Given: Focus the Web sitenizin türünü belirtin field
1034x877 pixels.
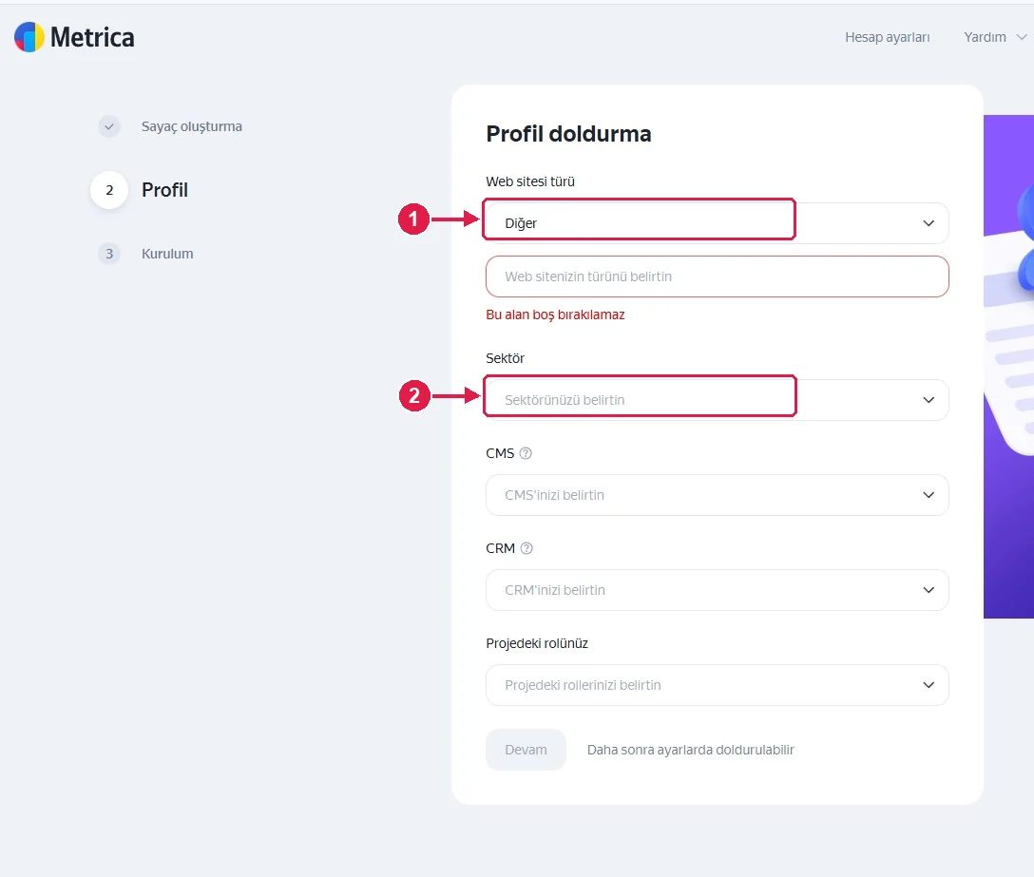Looking at the screenshot, I should click(717, 276).
